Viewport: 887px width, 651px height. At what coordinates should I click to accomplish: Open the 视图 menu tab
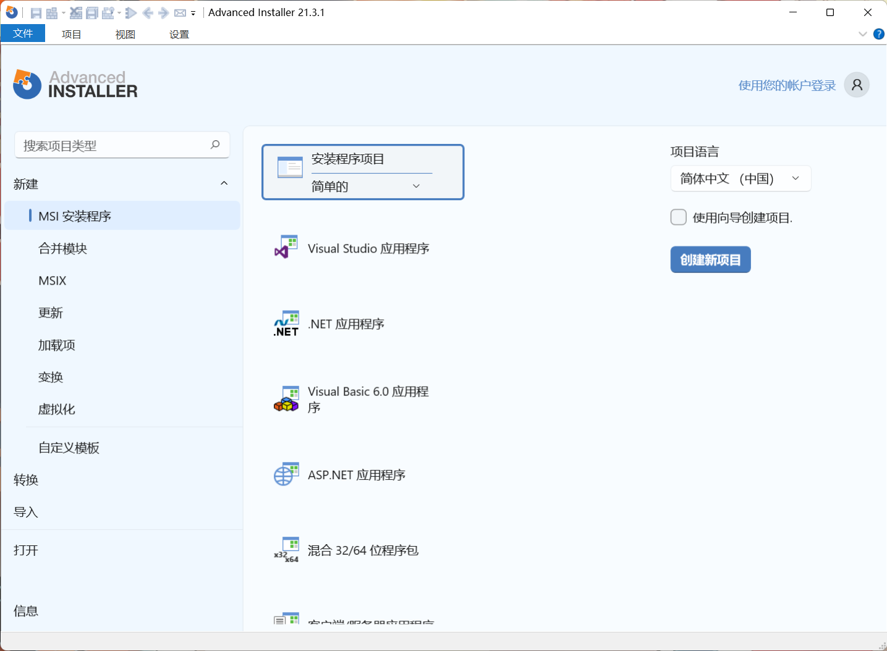point(125,35)
